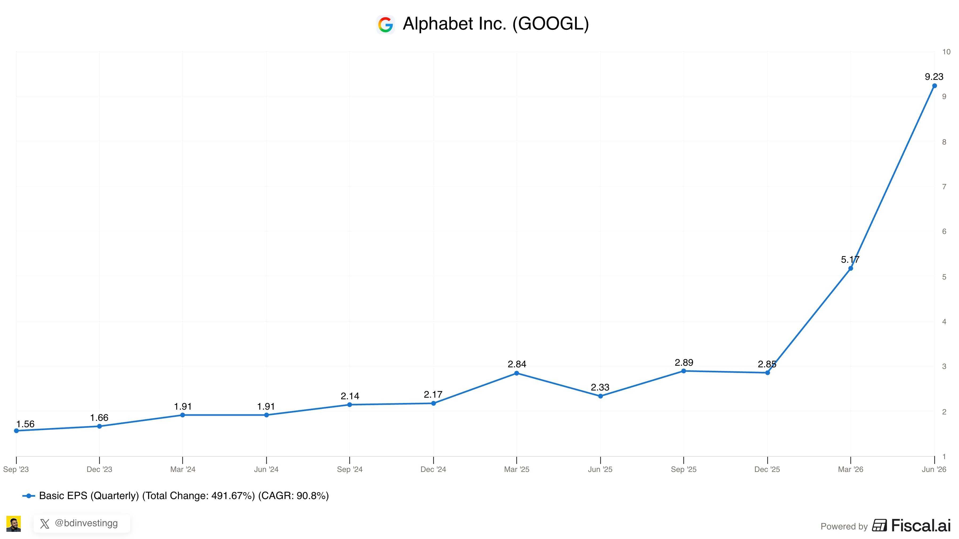
Task: Select the Mar '26 data point 5.17
Action: [851, 268]
